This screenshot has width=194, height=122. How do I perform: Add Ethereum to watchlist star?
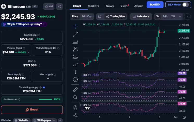49,7
